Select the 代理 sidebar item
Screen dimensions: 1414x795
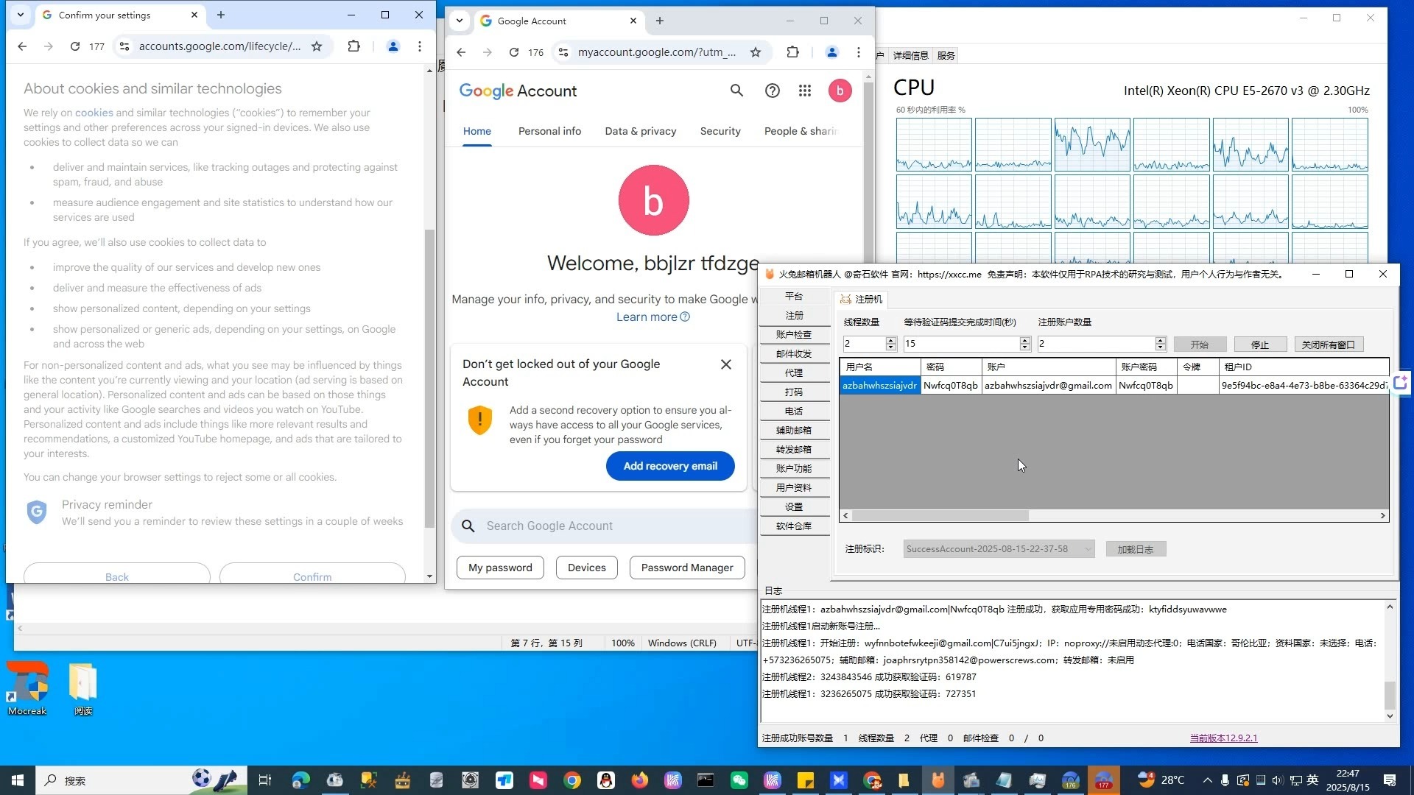click(x=794, y=372)
